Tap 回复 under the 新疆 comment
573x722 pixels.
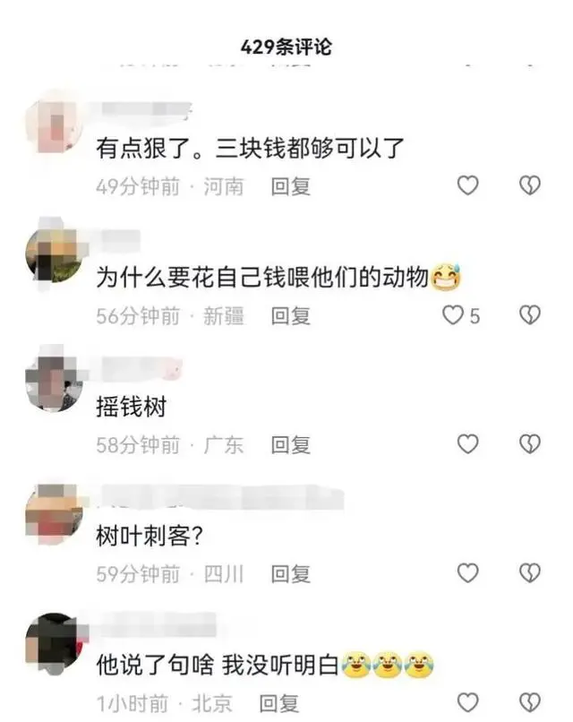290,316
